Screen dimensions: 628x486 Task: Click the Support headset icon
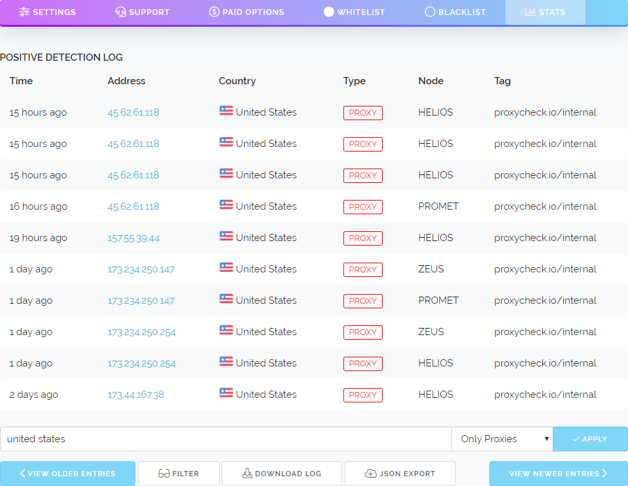pos(120,12)
